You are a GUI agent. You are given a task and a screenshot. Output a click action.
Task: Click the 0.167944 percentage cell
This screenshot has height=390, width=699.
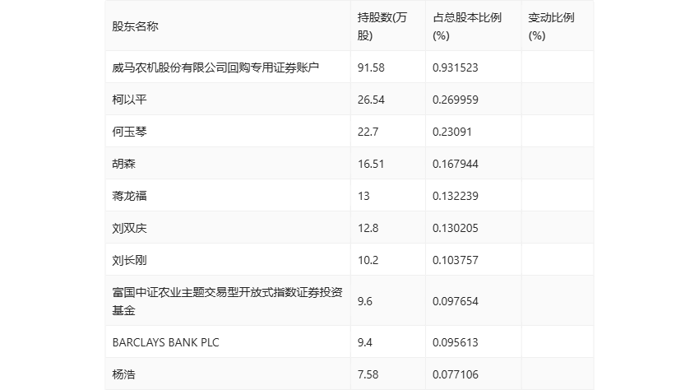pos(455,164)
